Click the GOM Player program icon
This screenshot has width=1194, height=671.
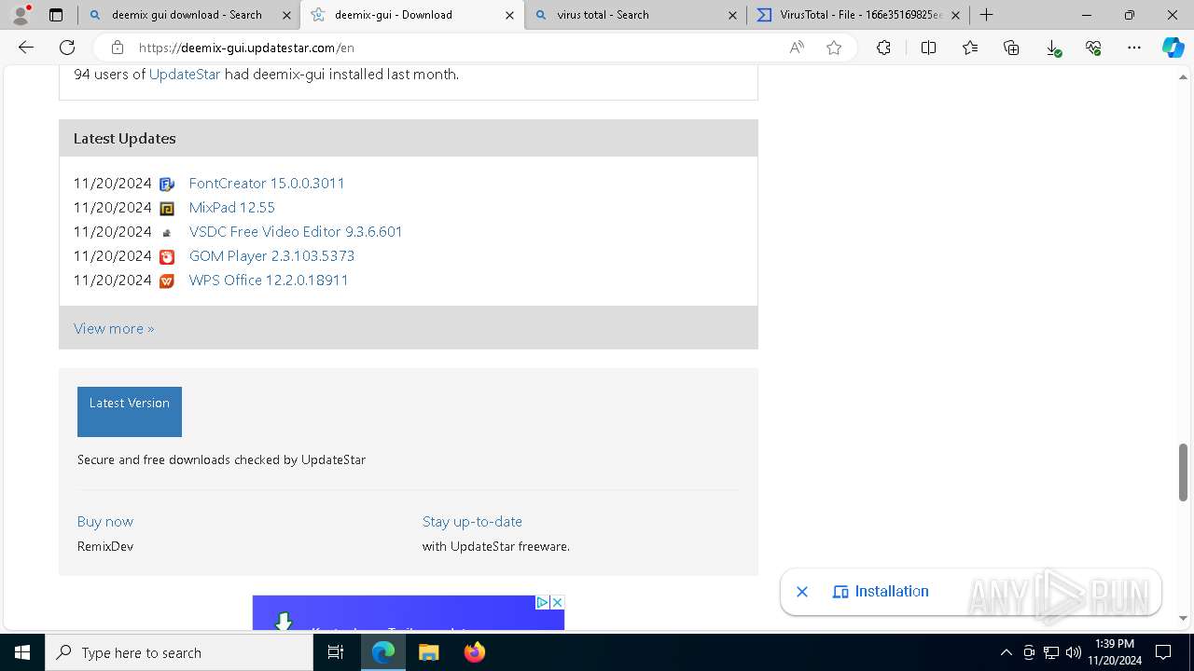(167, 257)
